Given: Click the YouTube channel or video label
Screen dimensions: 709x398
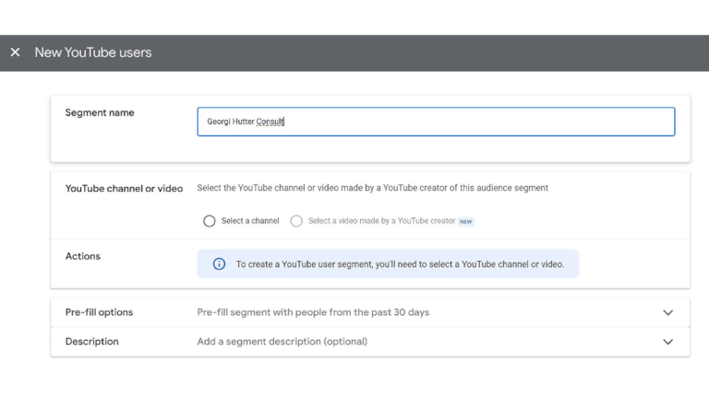Looking at the screenshot, I should pos(124,189).
